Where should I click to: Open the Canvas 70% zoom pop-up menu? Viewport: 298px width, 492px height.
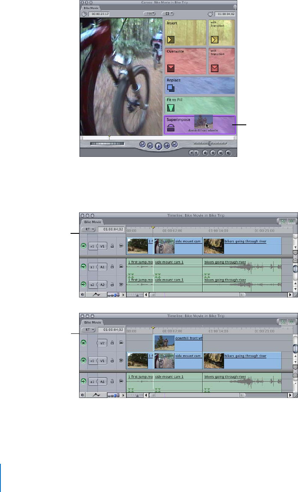150,14
